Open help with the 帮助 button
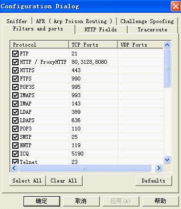This screenshot has width=181, height=209. click(160, 201)
